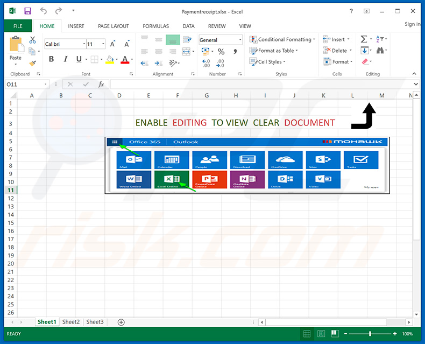Open the Orientation text rotation tool
The height and width of the screenshot is (344, 425).
pyautogui.click(x=173, y=63)
